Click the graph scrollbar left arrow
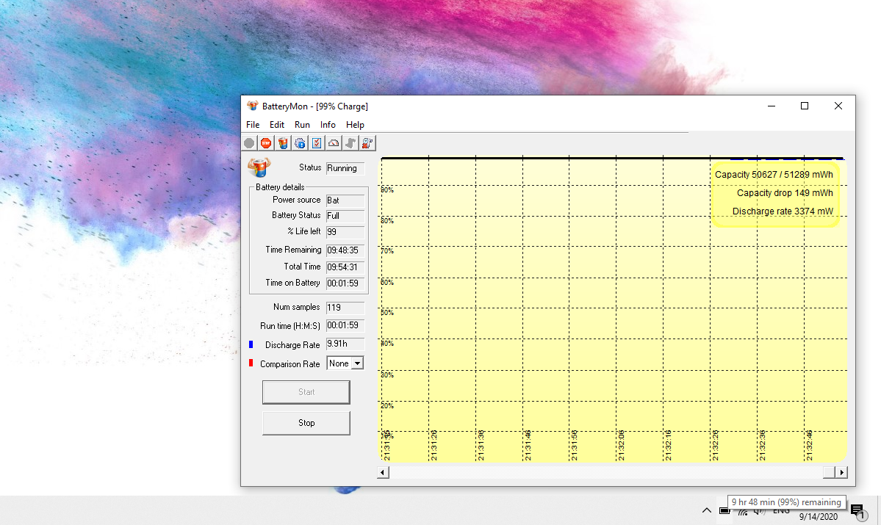 383,472
